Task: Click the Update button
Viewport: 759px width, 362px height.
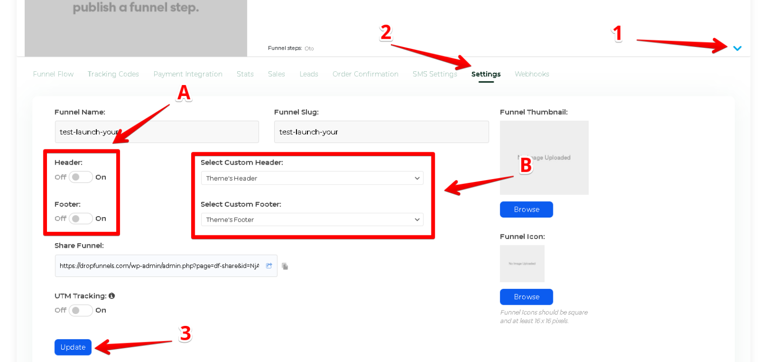Action: (73, 347)
